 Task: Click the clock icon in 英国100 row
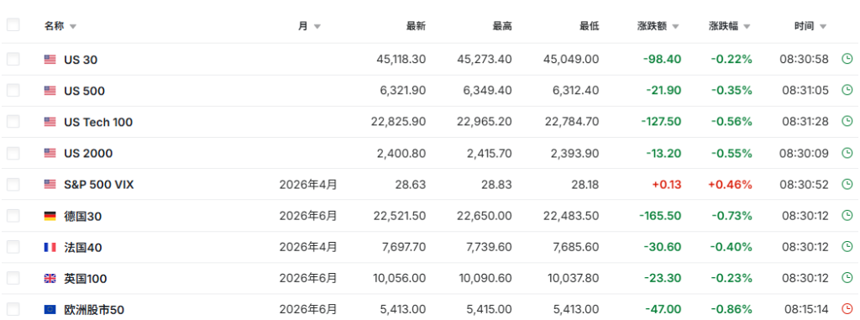[x=847, y=278]
